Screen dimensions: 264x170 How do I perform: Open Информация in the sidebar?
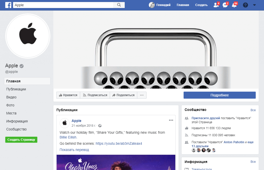(x=17, y=121)
